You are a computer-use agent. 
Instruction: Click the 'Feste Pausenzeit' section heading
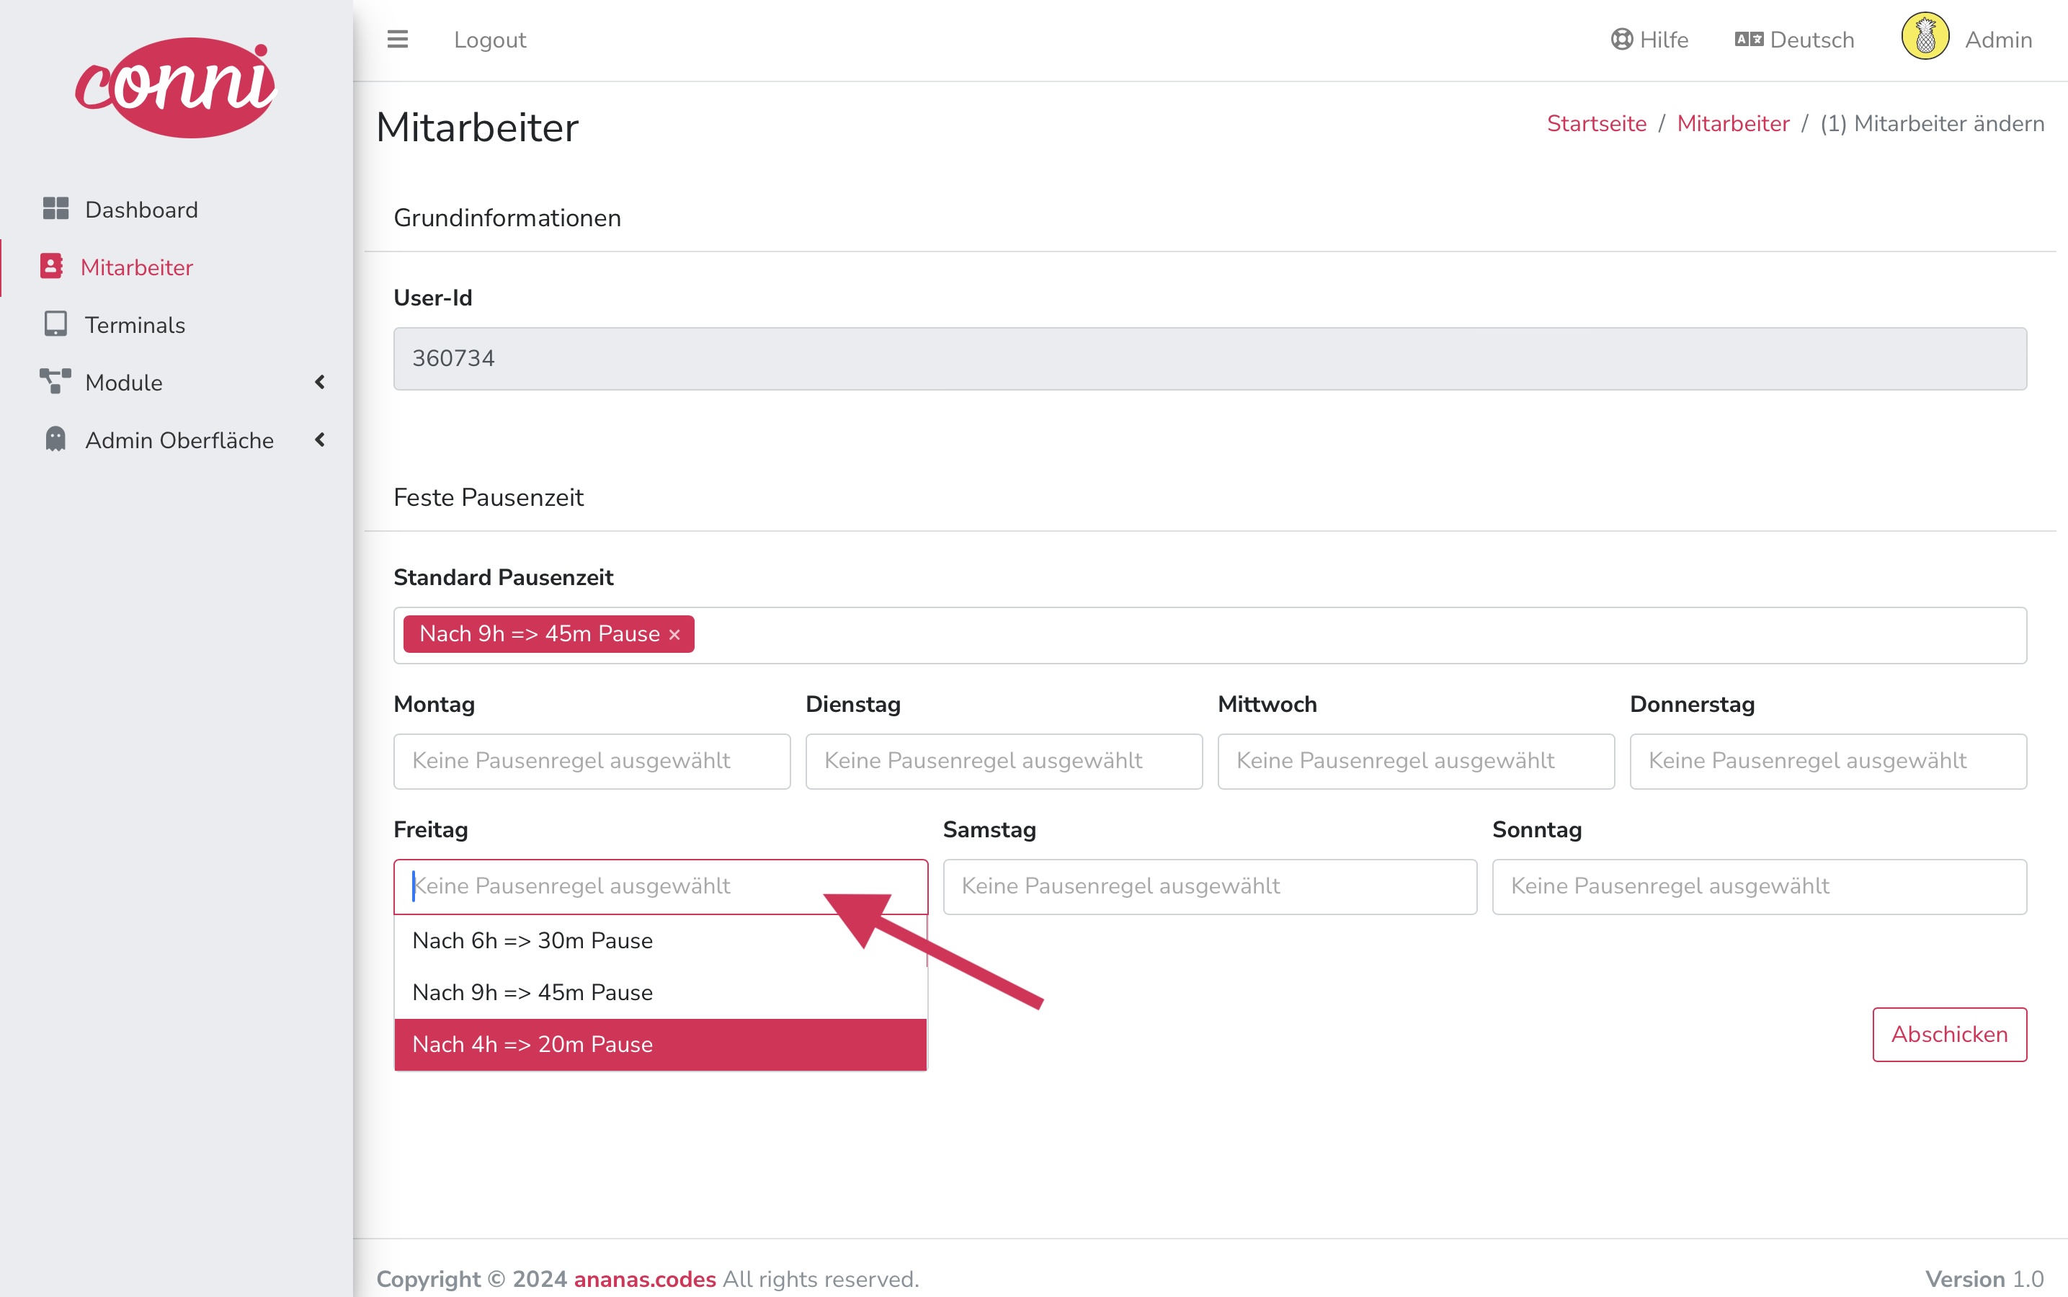[x=488, y=497]
